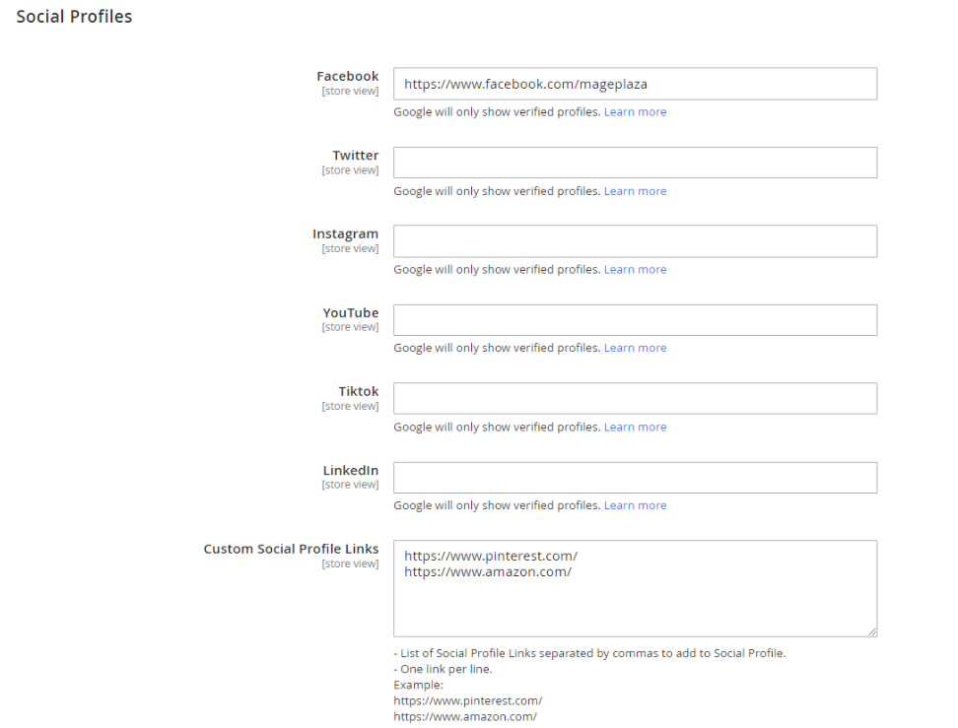Click the textarea resize handle corner
The image size is (958, 728).
[x=871, y=631]
